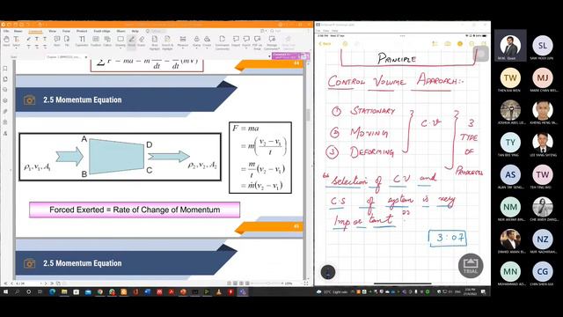Switch to the View ribbon tab
The image size is (563, 317).
point(53,32)
